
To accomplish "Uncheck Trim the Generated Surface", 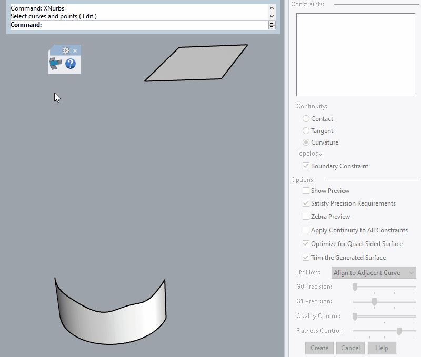I will (x=306, y=257).
